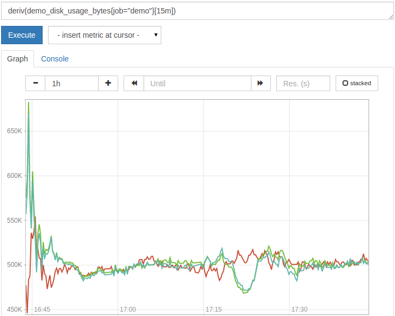Click the 600K y-axis label
Viewport: 395px width, 316px height.
click(x=15, y=175)
